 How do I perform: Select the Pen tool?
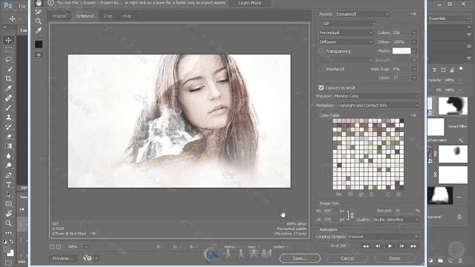pyautogui.click(x=9, y=175)
